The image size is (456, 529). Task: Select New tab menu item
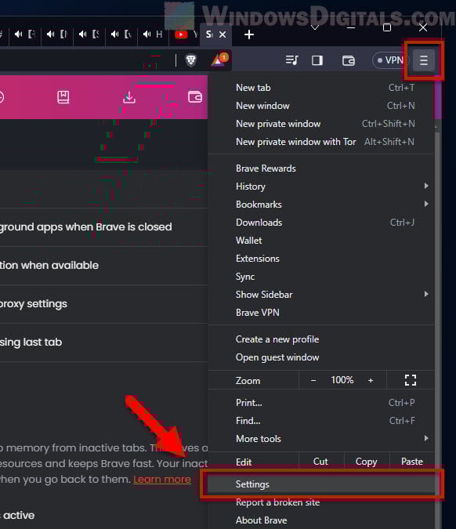coord(321,88)
